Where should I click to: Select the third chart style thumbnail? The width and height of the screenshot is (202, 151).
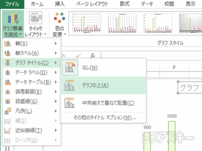[158, 23]
